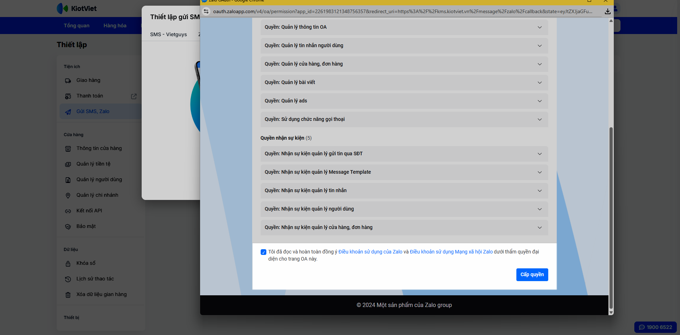The image size is (680, 335).
Task: Click the Zalo OAuth vertical scrollbar thumb
Action: coord(611,218)
